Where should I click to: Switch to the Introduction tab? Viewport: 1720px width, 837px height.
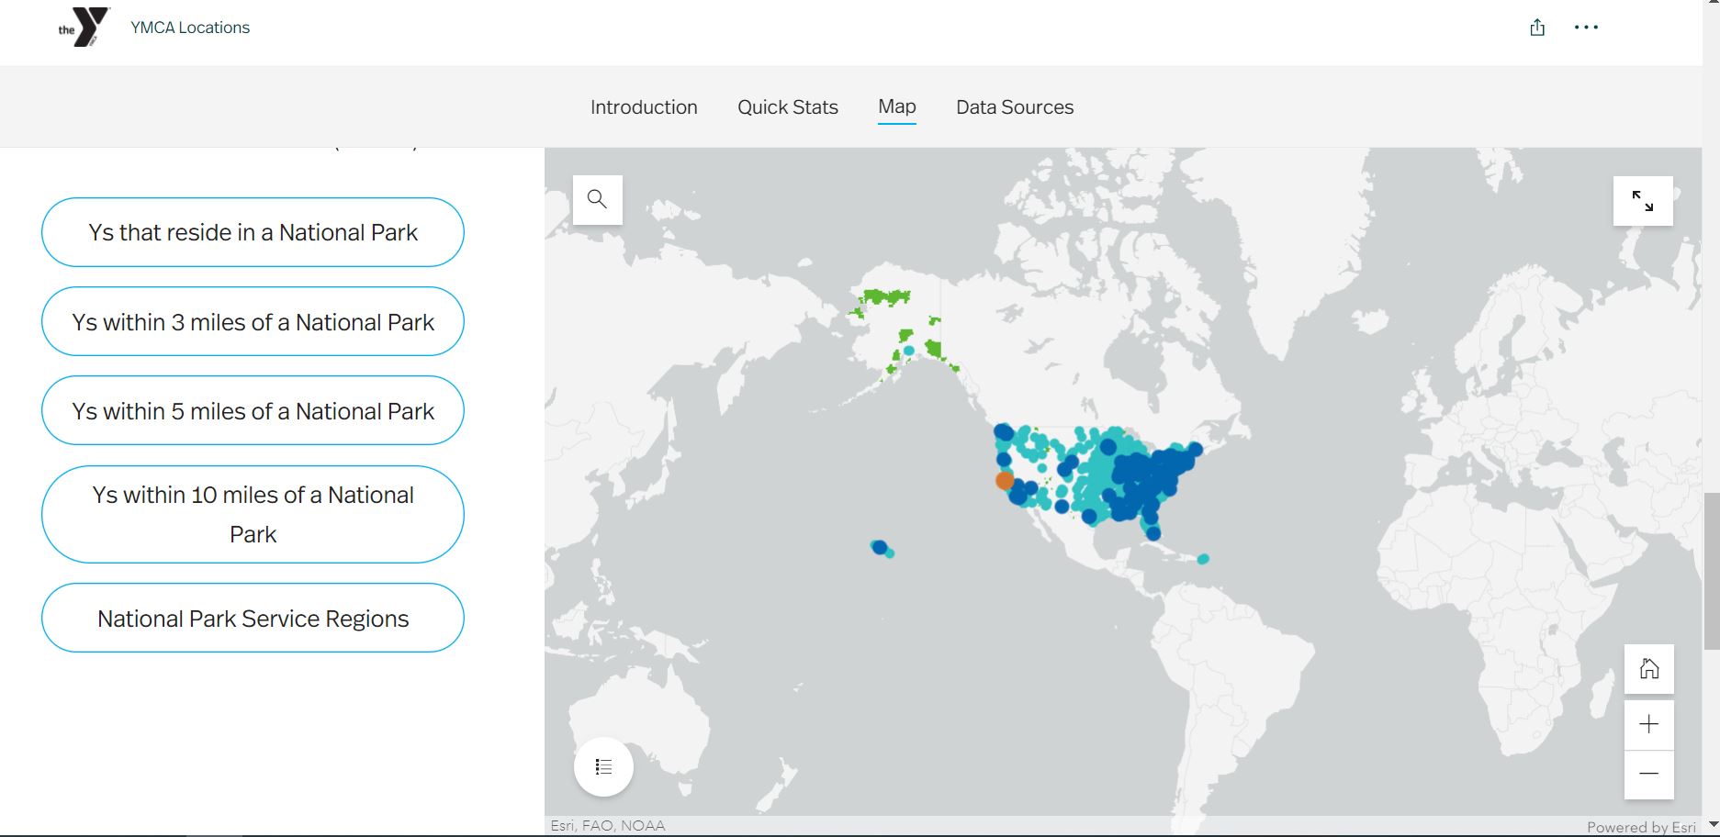pyautogui.click(x=644, y=107)
